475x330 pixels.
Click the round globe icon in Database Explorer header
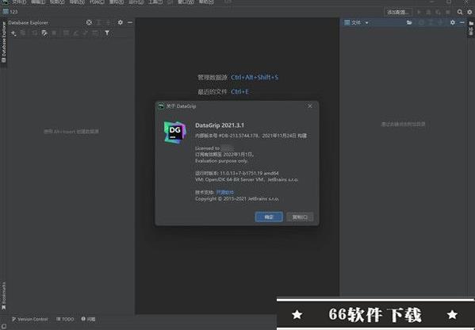pyautogui.click(x=89, y=22)
